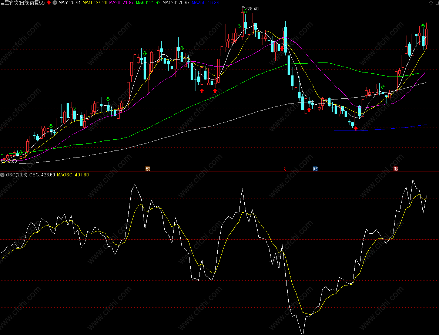Select the MA250: 16.34 label

tap(205, 3)
